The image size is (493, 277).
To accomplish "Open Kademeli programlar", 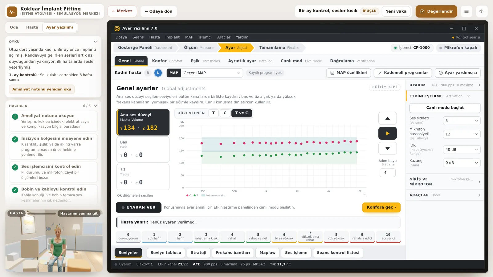I will point(403,73).
